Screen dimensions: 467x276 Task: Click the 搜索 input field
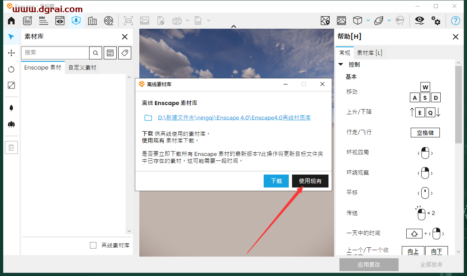click(55, 53)
